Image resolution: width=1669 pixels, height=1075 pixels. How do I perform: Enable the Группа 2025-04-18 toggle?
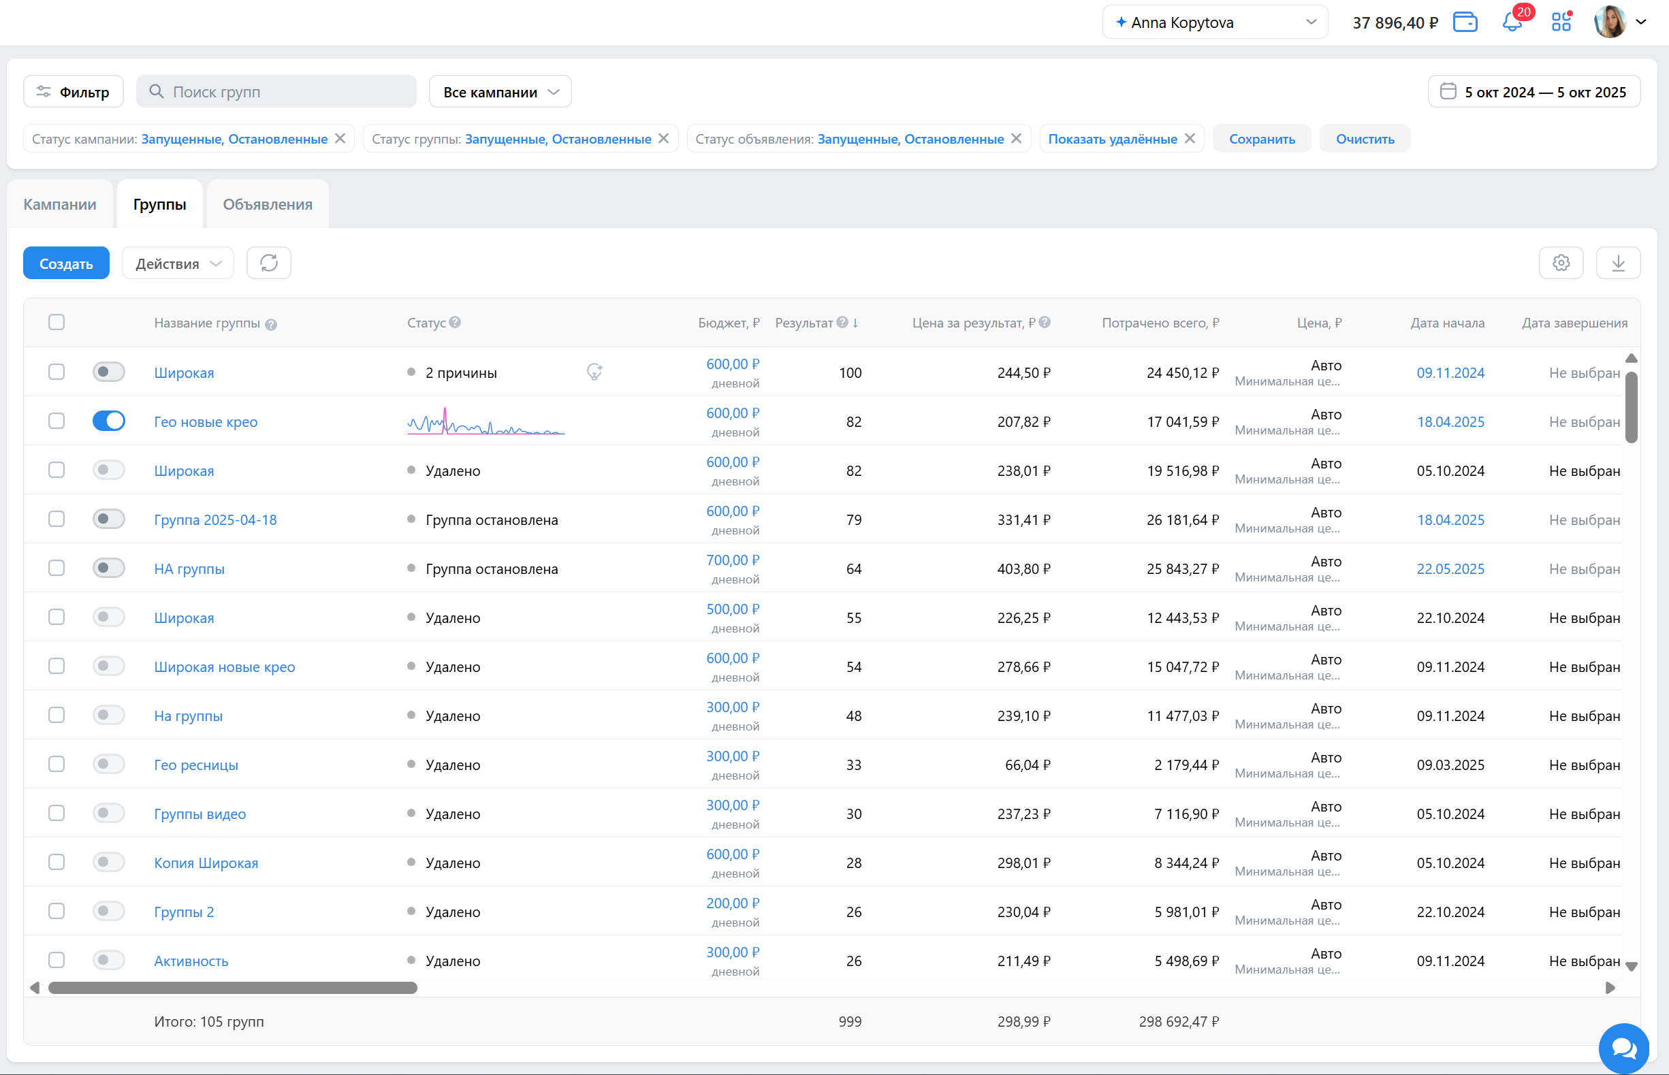[x=109, y=519]
